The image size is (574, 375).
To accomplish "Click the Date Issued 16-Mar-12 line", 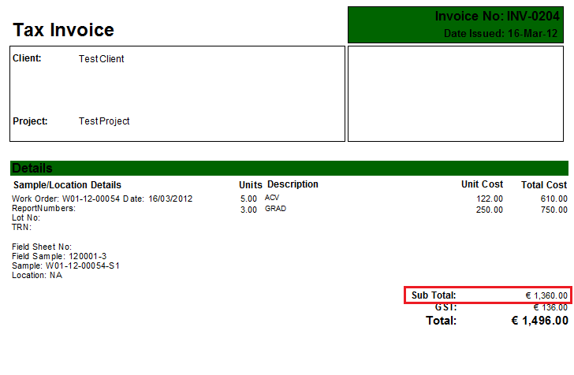I will click(501, 34).
